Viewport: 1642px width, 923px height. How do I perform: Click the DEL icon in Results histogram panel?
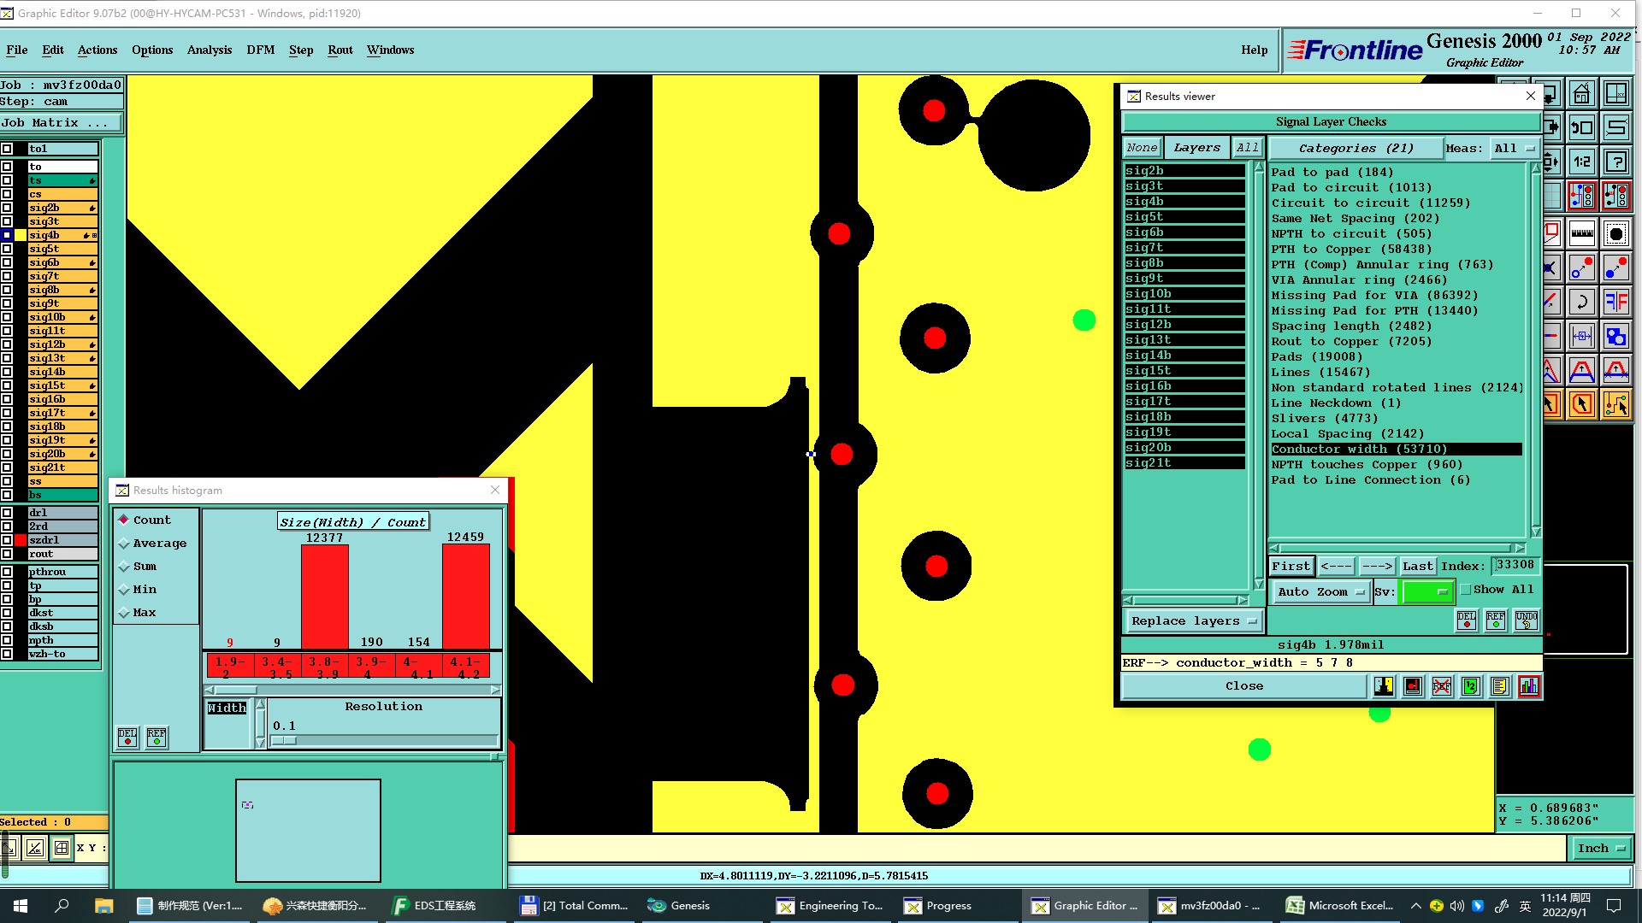[127, 737]
